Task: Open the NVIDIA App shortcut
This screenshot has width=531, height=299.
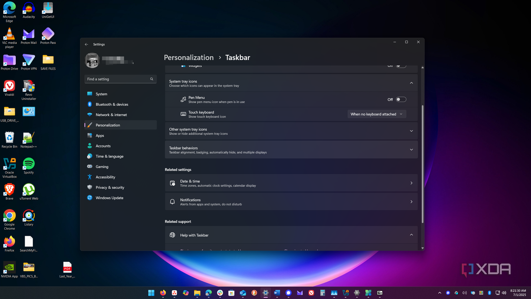Action: (x=9, y=270)
